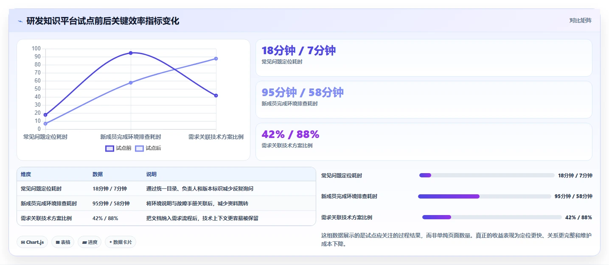Click the 对比矩阵 label in header
Viewport: 609px width, 265px height.
pos(581,20)
